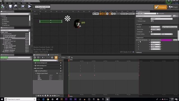179x101 pixels.
Task: Open the File menu
Action: tap(1, 3)
